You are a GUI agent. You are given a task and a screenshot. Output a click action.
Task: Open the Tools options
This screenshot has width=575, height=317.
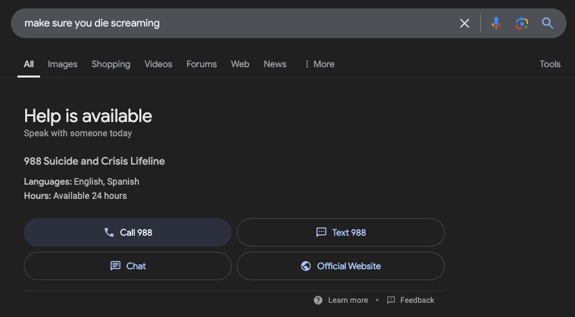coord(550,64)
